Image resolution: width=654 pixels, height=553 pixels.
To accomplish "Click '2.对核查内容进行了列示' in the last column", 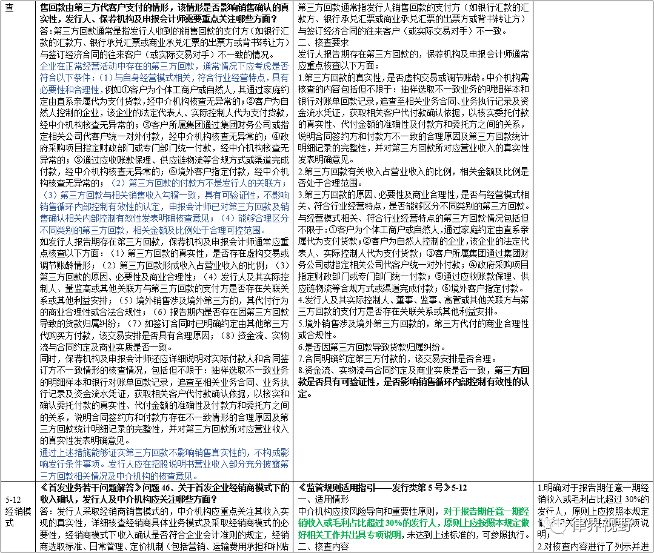I will click(593, 546).
